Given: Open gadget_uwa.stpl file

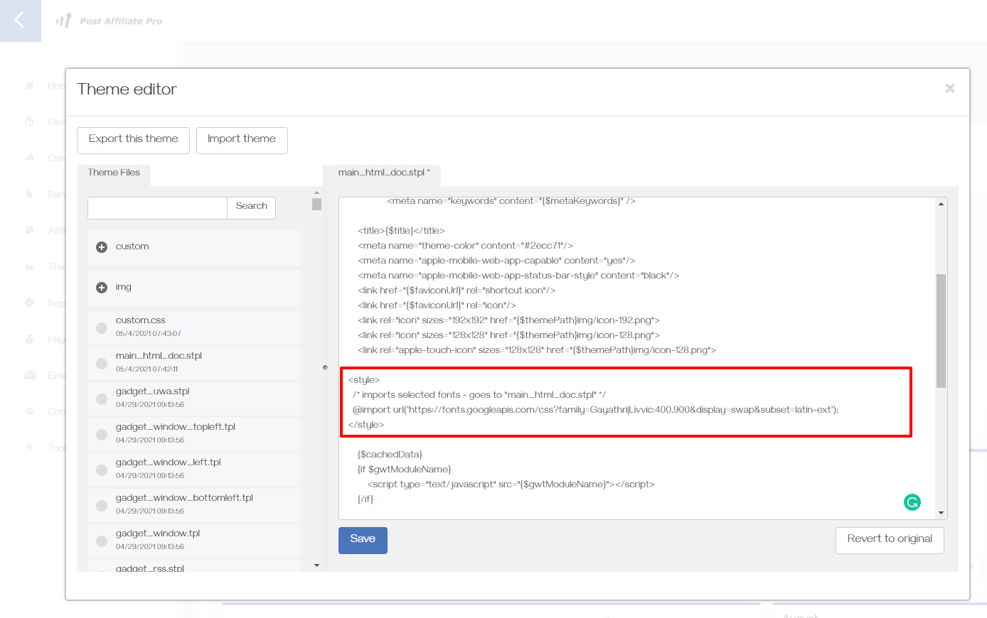Looking at the screenshot, I should click(193, 398).
